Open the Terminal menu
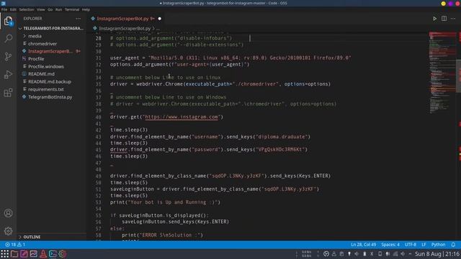 click(x=72, y=9)
